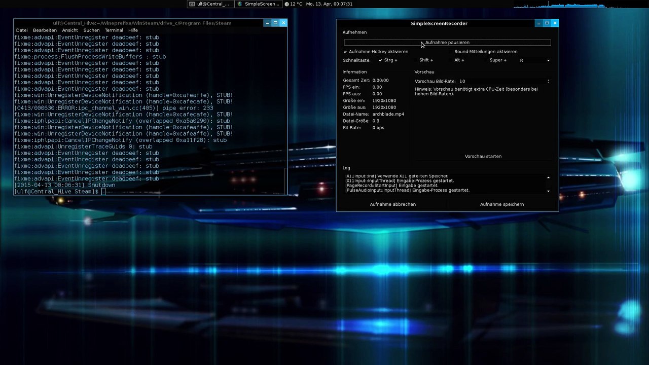
Task: Click the log line '[PageRecord::StartInput] Eingabe gestartet.'
Action: point(391,186)
